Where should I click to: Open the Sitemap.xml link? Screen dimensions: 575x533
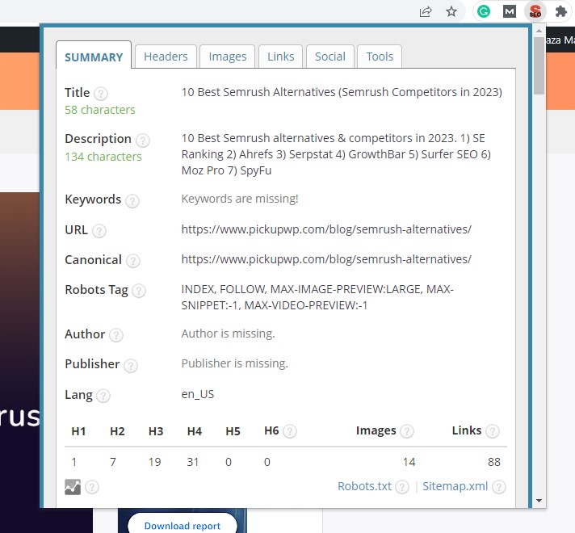455,486
